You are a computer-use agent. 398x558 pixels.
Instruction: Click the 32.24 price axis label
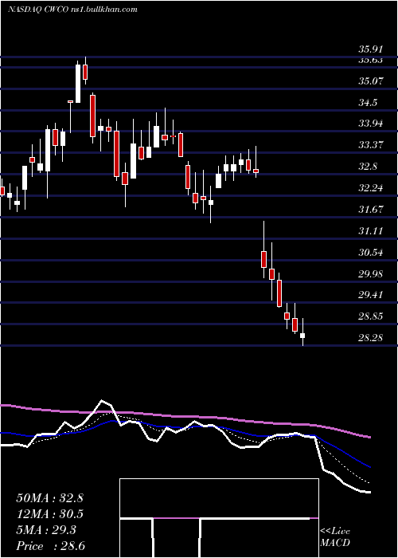[371, 187]
